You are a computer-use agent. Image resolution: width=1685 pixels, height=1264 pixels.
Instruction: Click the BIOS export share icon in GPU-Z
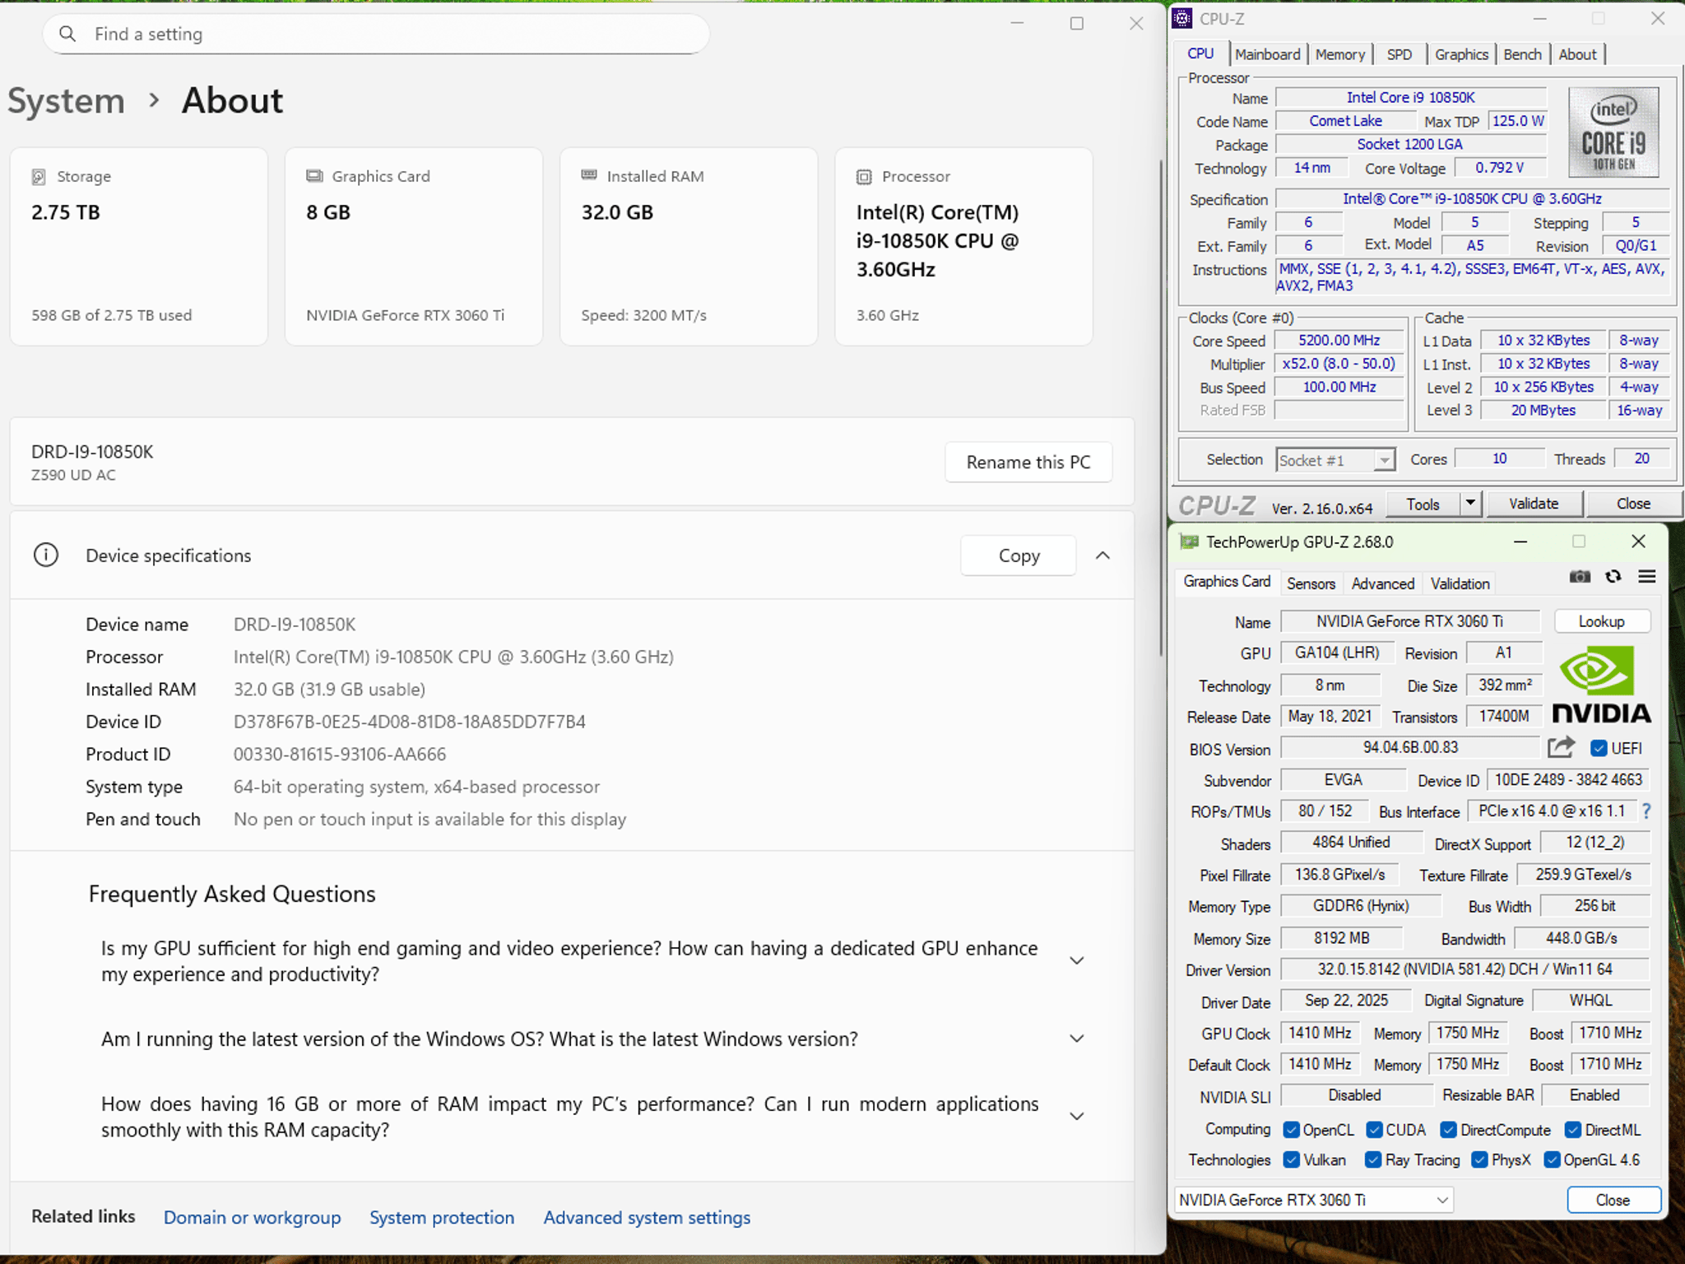[1561, 747]
